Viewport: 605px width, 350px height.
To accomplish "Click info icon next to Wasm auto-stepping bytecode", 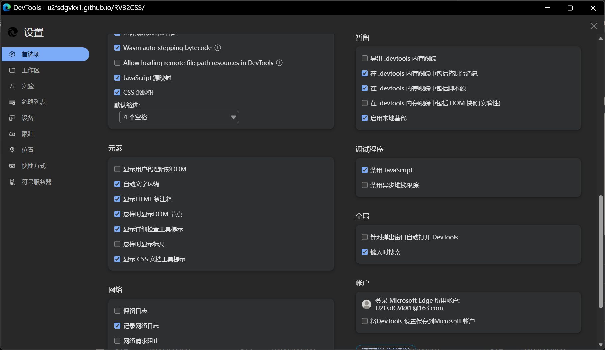I will tap(218, 48).
